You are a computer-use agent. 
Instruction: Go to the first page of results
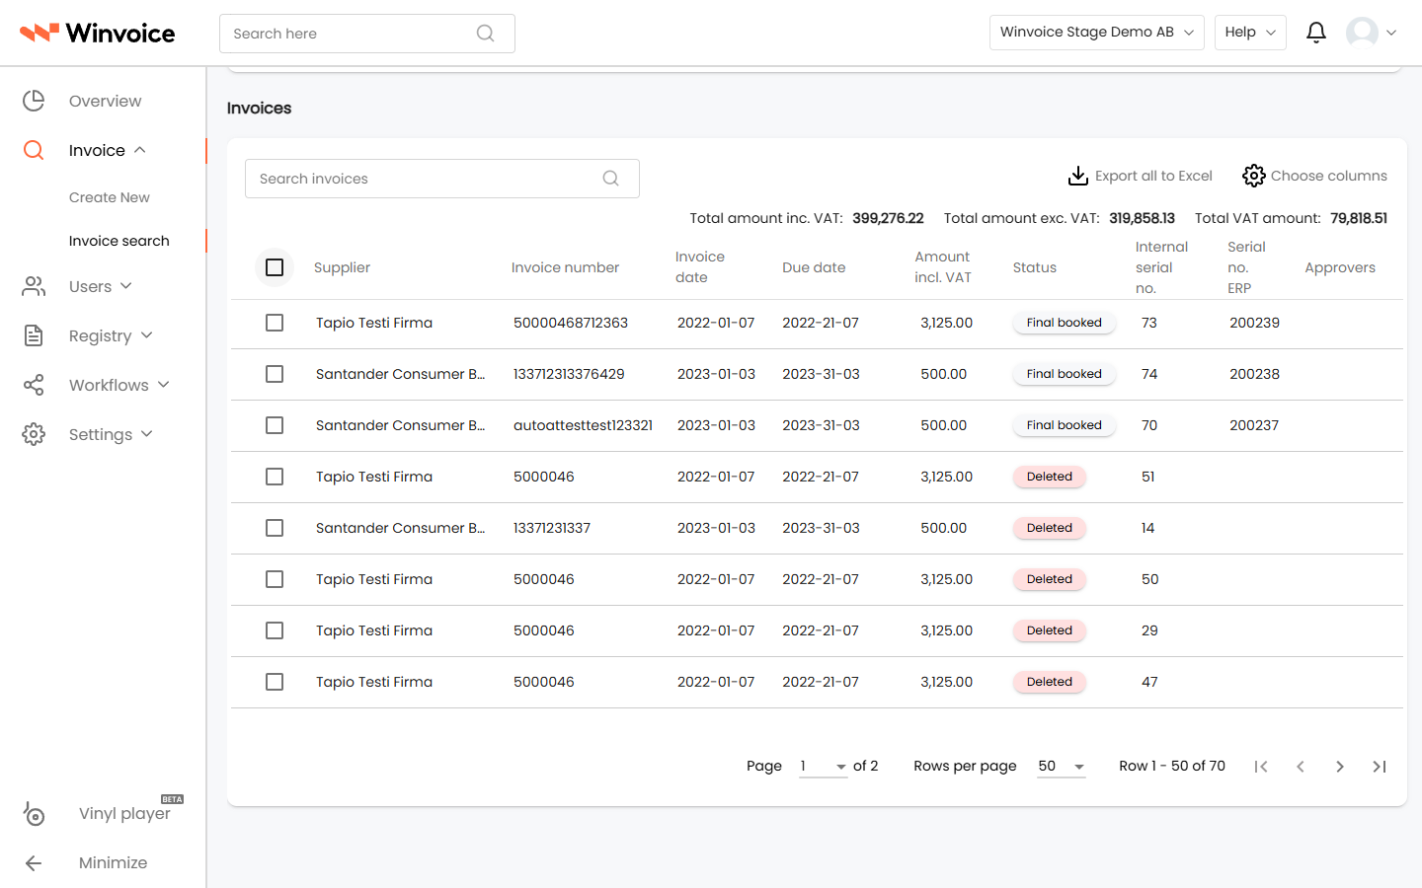(1261, 767)
